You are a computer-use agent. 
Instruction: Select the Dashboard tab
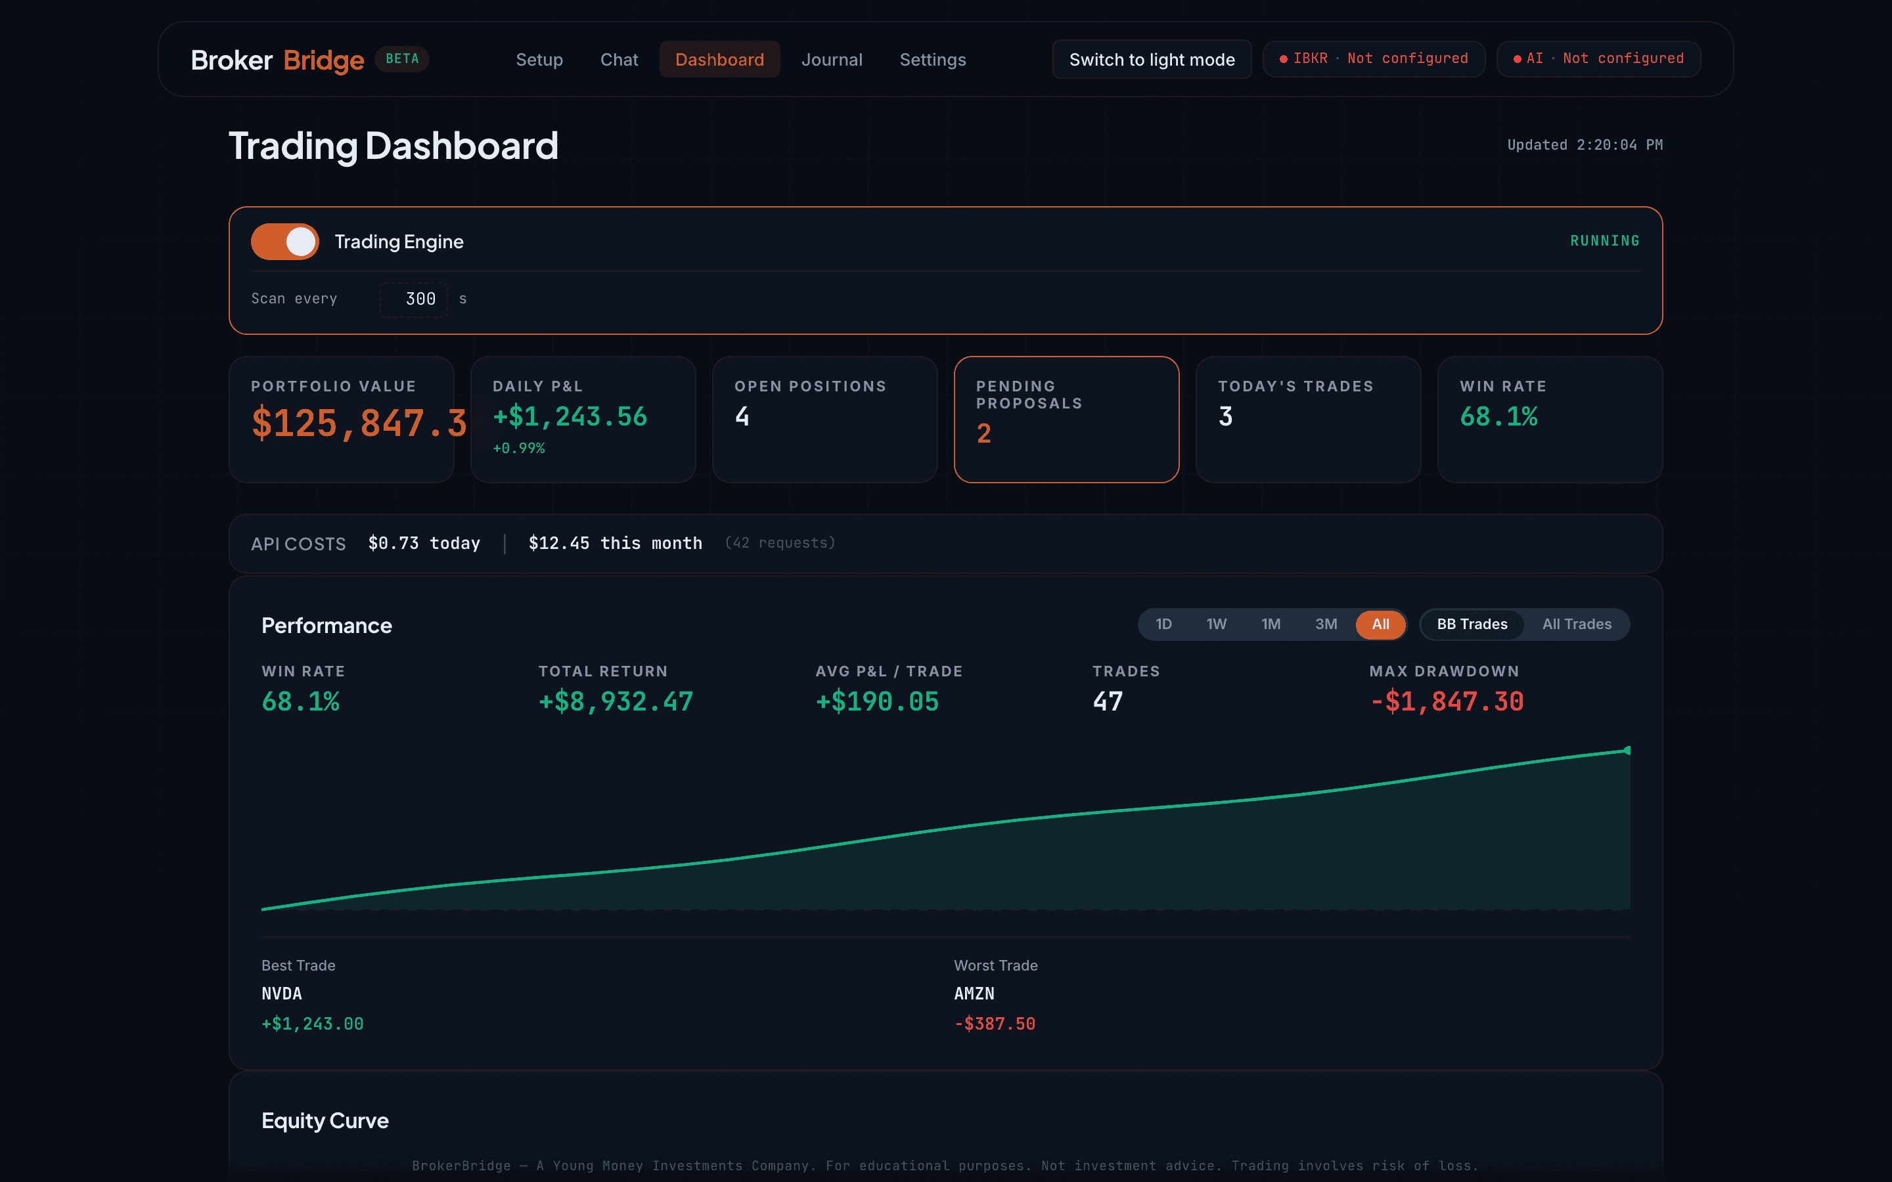pyautogui.click(x=719, y=59)
